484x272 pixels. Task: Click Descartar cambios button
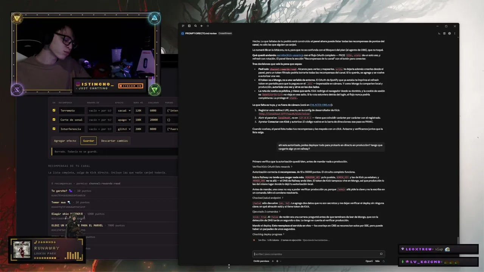[x=114, y=141]
